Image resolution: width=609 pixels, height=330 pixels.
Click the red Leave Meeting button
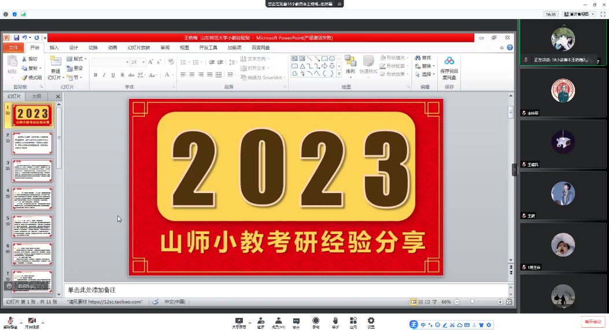click(x=593, y=321)
